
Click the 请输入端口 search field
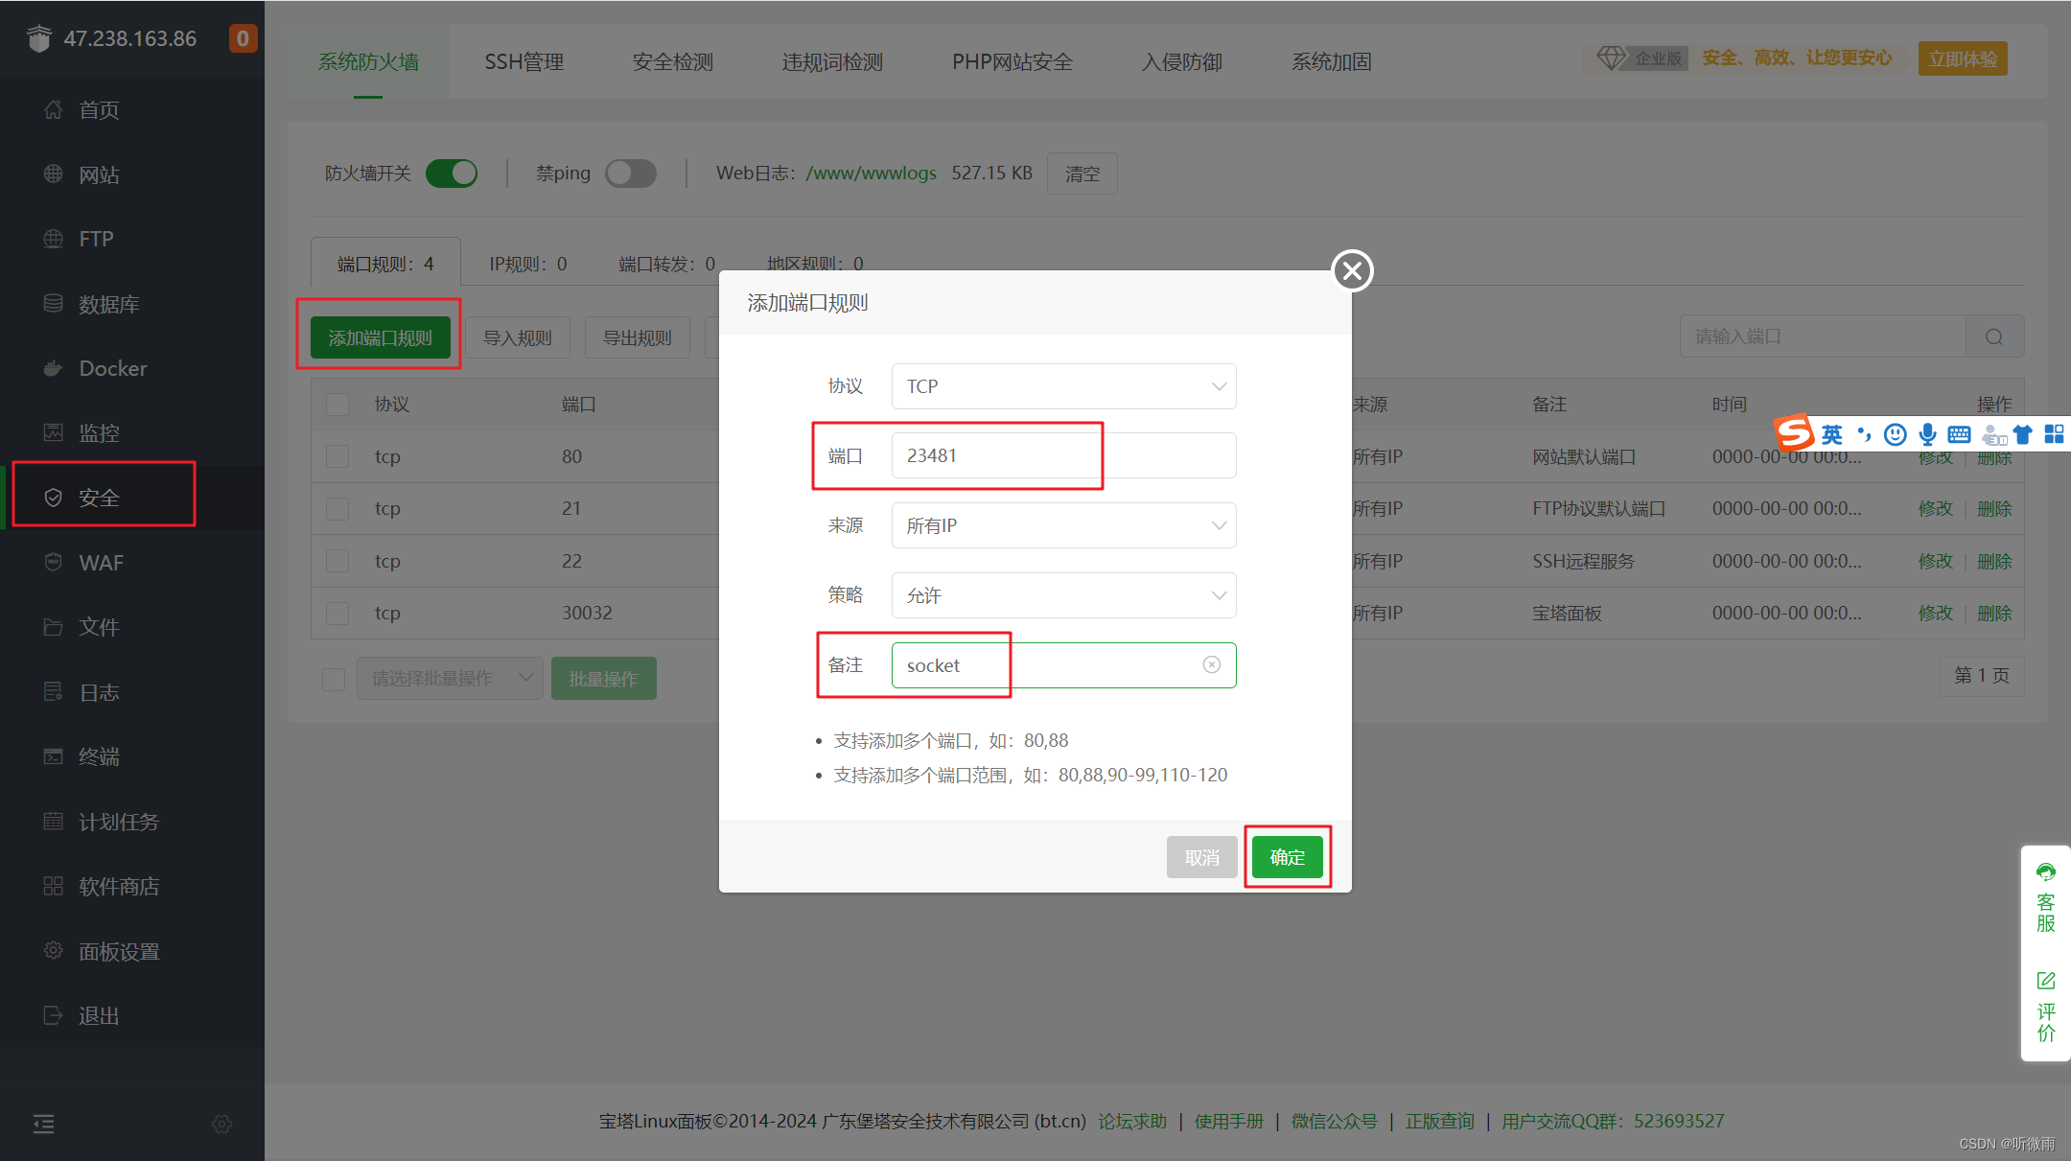[1823, 337]
